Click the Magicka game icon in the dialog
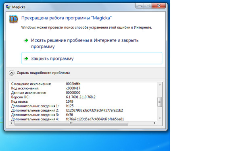Screen dimensions: 242x151 13,19
